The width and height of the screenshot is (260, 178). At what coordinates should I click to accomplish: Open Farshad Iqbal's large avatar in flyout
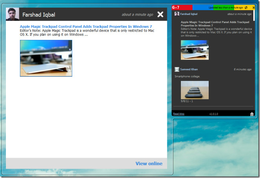click(13, 14)
